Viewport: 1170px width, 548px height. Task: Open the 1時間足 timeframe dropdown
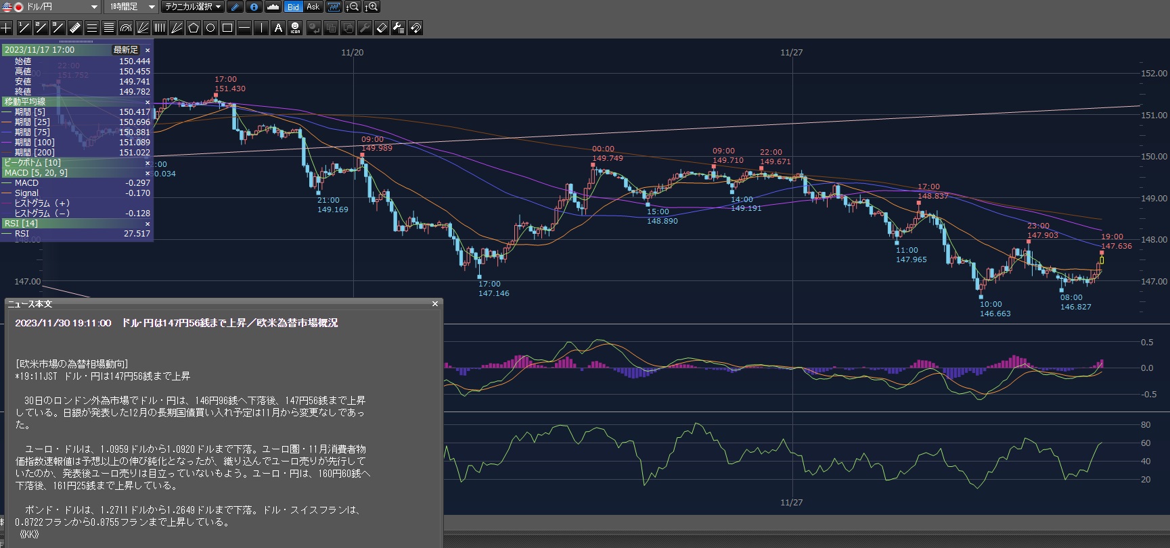coord(152,7)
